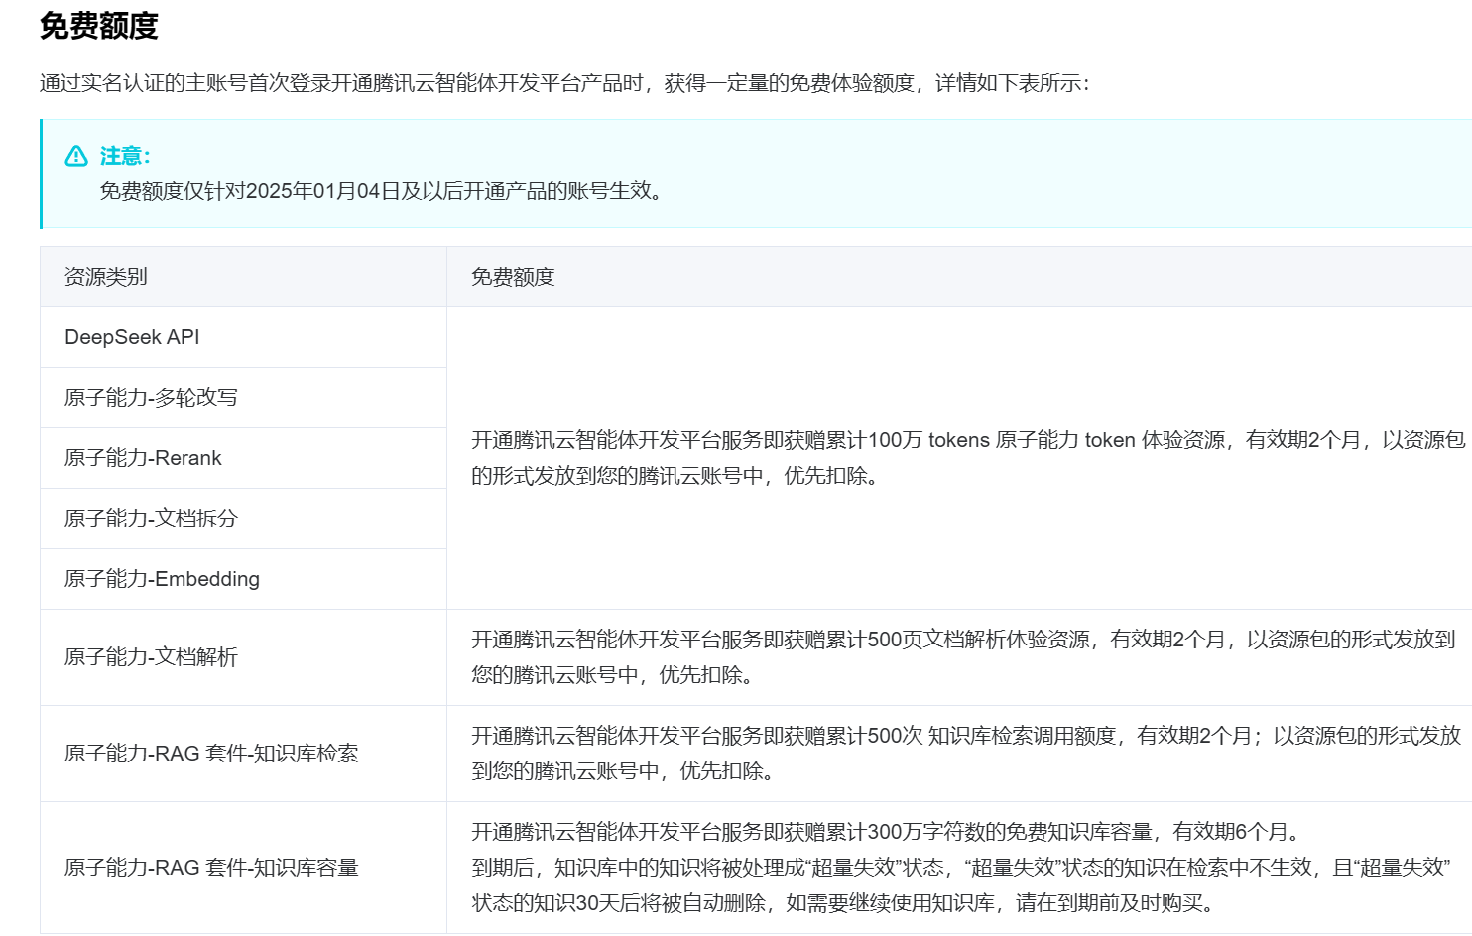
Task: Select the 原子能力-Rerank row
Action: [x=243, y=458]
